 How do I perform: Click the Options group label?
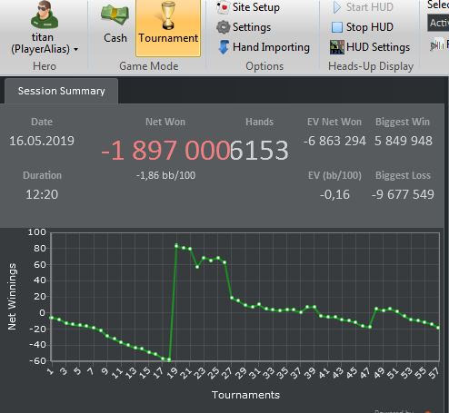(264, 66)
